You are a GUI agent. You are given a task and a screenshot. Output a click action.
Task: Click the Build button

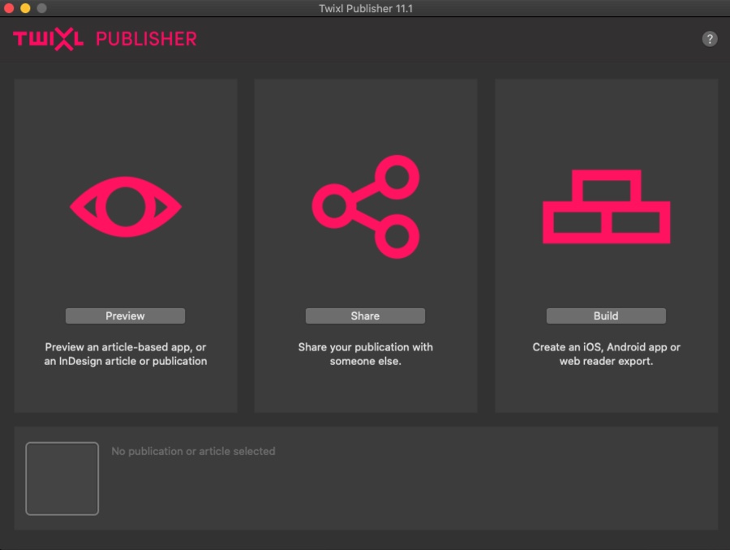tap(606, 316)
